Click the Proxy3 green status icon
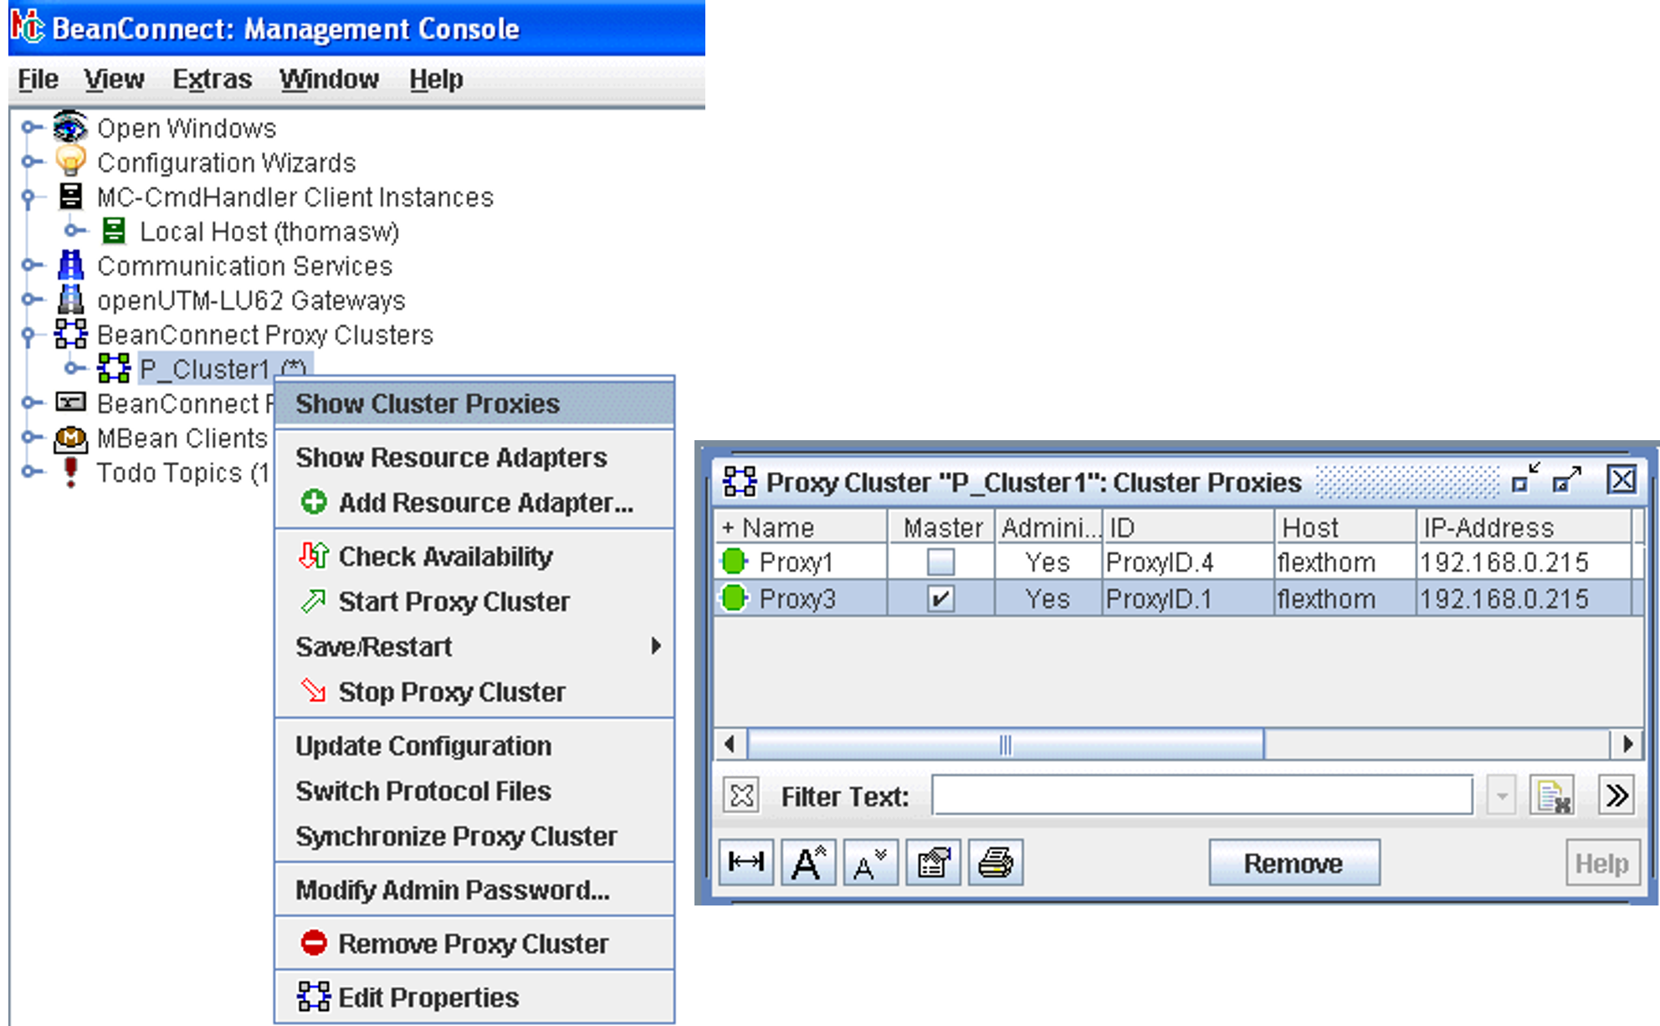 point(734,598)
